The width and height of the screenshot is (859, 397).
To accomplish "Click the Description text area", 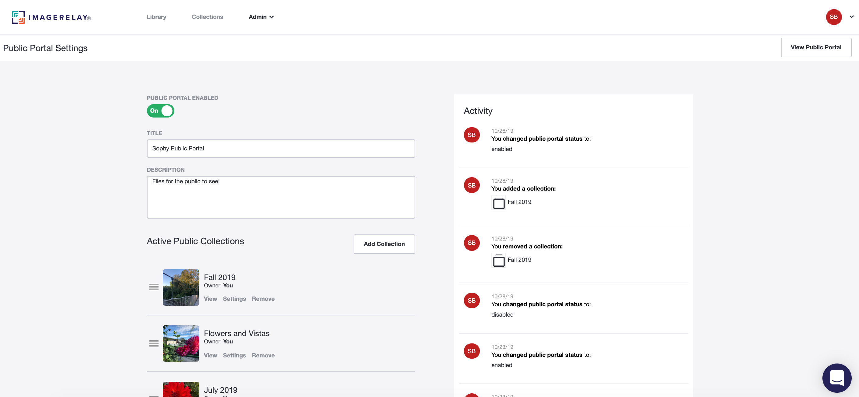I will (x=281, y=197).
